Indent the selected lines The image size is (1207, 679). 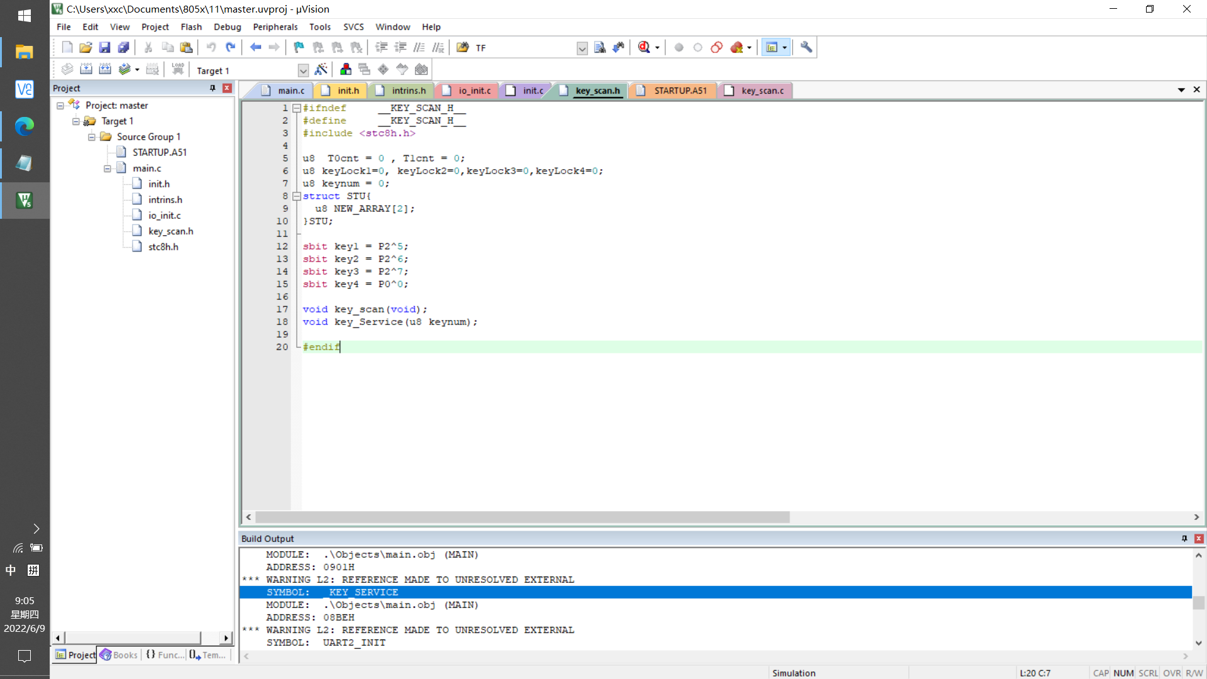point(381,47)
